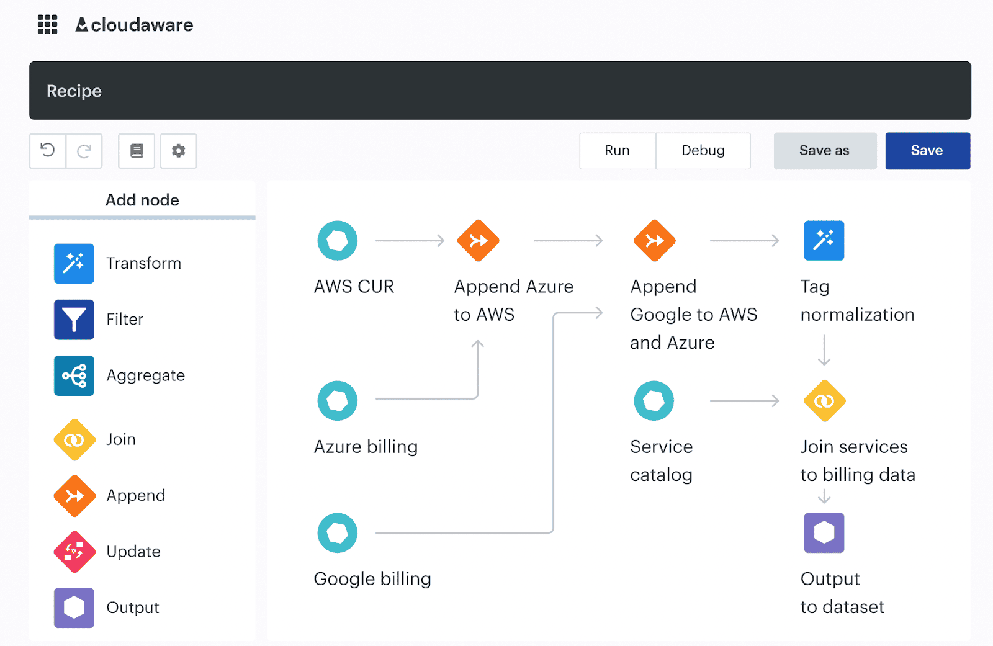This screenshot has height=646, width=993.
Task: Pick the Aggregate node icon
Action: pos(74,375)
